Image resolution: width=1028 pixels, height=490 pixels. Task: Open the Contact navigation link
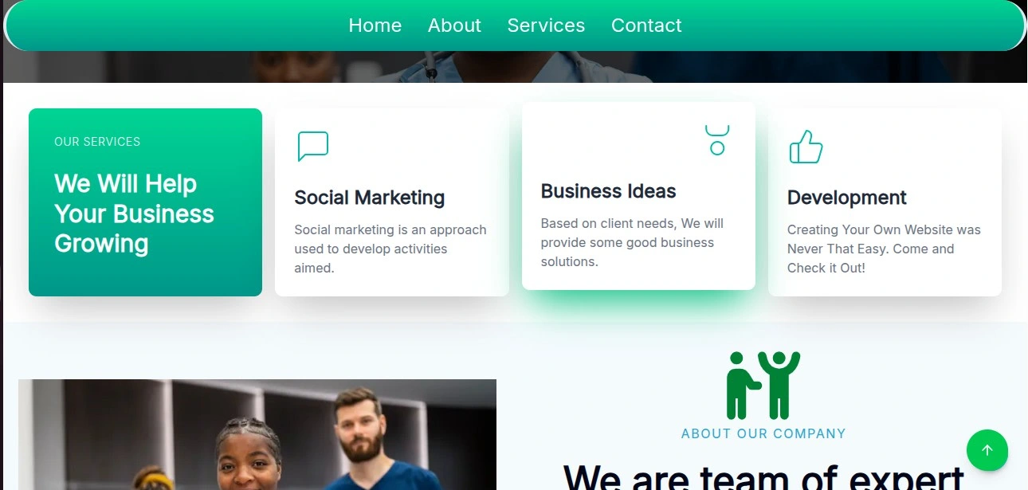click(646, 25)
